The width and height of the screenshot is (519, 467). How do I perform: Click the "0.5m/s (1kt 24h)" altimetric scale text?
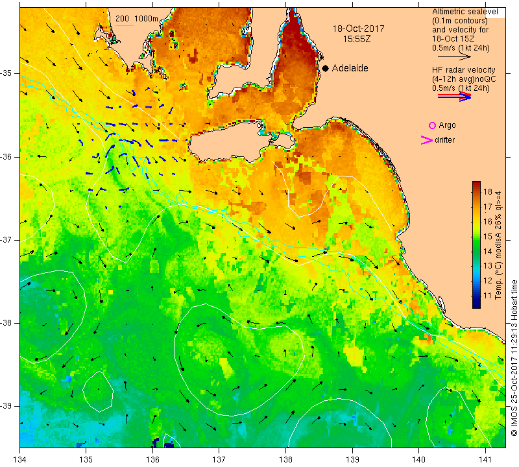(461, 48)
